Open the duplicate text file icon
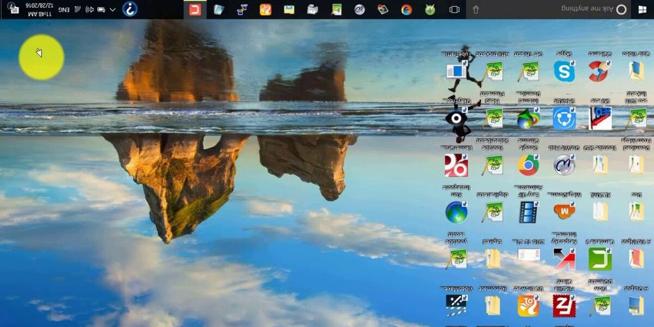The image size is (654, 327). click(x=492, y=212)
